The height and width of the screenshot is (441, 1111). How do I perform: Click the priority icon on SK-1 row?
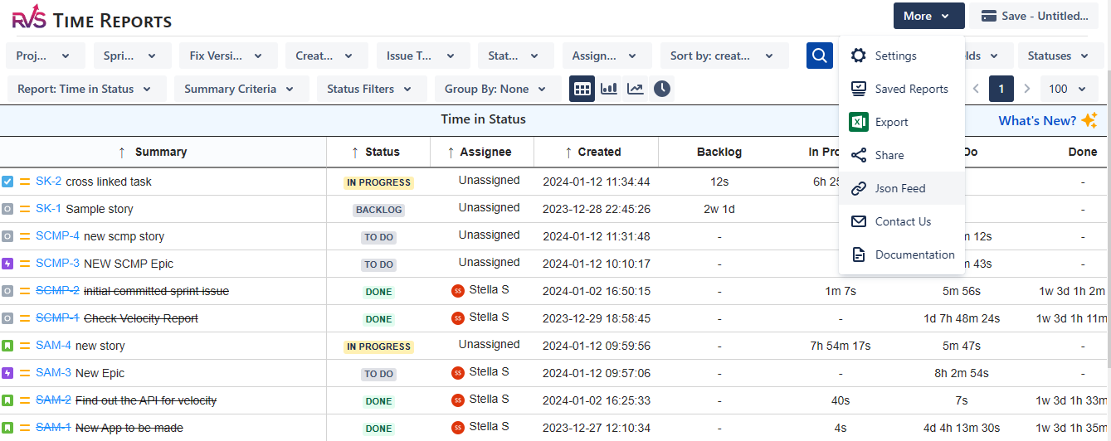[x=25, y=209]
